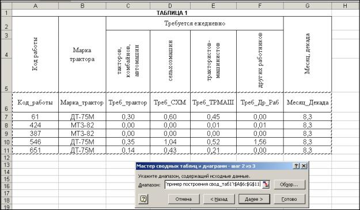
Task: Click the 1,04 value cell
Action: (170, 142)
